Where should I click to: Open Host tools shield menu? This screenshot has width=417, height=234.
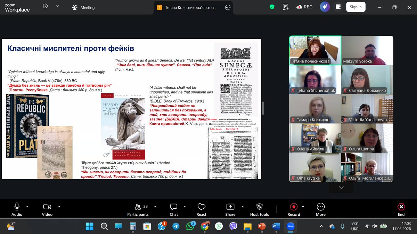point(260,209)
